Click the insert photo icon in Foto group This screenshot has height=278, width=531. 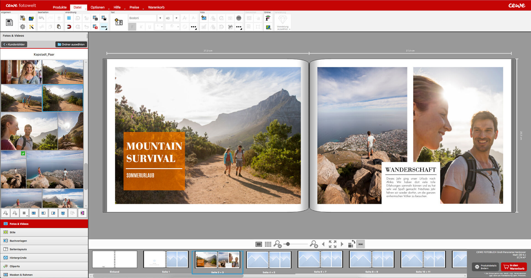pyautogui.click(x=204, y=18)
